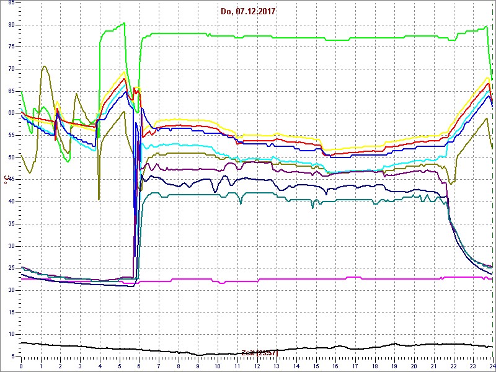Click hour 2 on the time axis
496x372 pixels.
[60, 366]
